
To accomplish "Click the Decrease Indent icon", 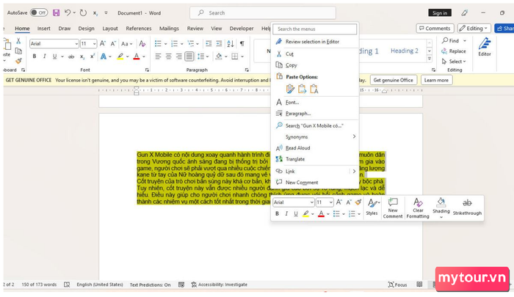I will point(209,43).
